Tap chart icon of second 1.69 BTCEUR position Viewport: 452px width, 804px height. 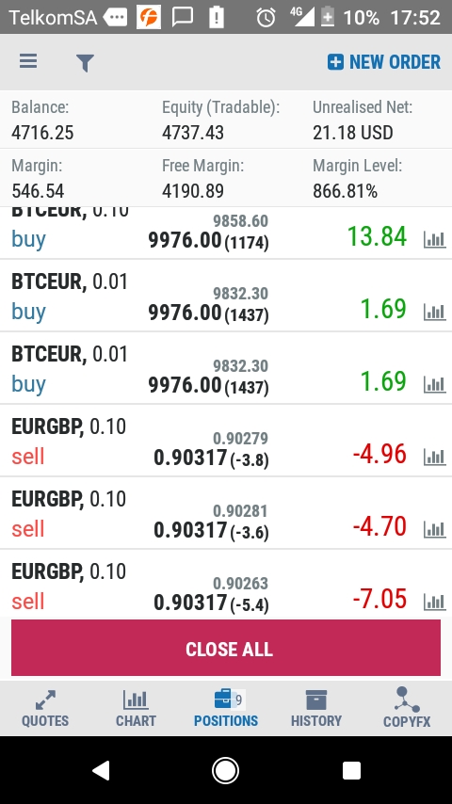(434, 384)
